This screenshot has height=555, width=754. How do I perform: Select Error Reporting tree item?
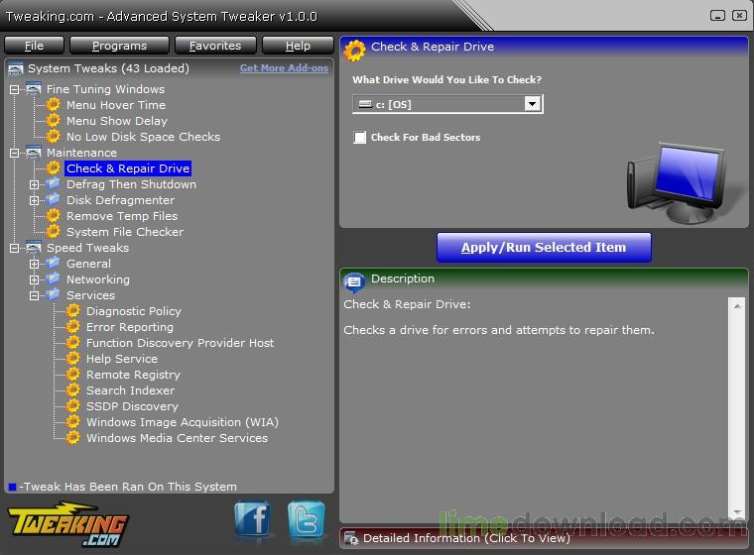(x=130, y=327)
